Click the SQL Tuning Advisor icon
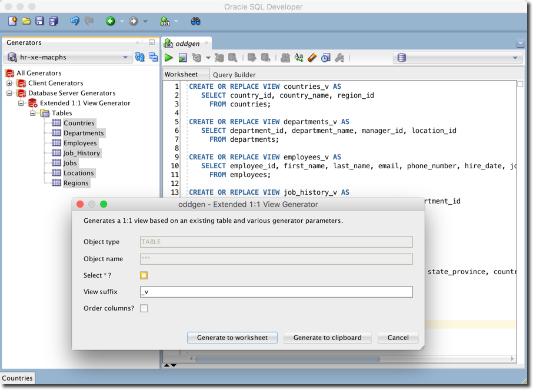 pyautogui.click(x=233, y=58)
